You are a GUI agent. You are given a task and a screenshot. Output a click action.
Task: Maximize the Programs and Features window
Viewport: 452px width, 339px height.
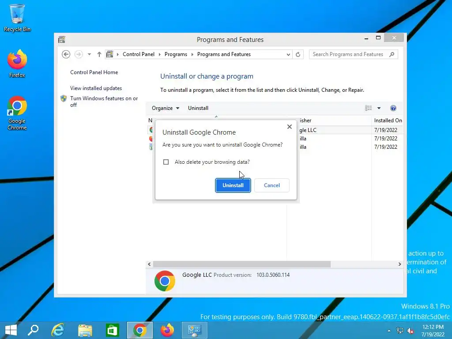pyautogui.click(x=378, y=38)
